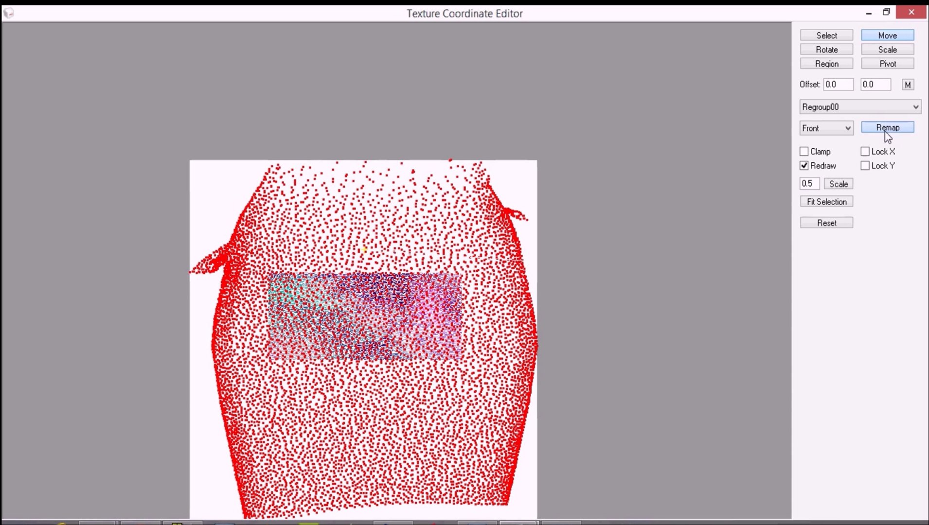The width and height of the screenshot is (929, 525).
Task: Click the Remap button
Action: (888, 127)
